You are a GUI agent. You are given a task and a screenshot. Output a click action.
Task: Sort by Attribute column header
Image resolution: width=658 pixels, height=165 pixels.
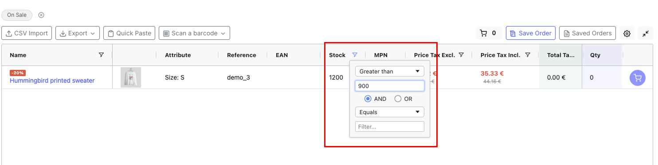(178, 55)
